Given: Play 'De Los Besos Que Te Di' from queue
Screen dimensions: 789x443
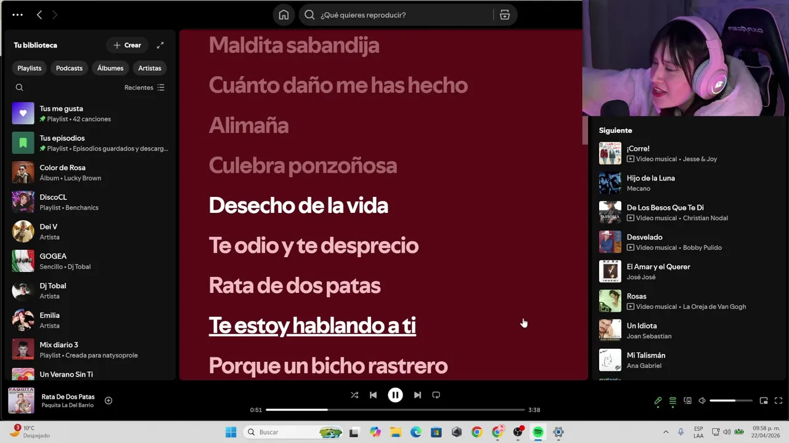Looking at the screenshot, I should point(687,212).
